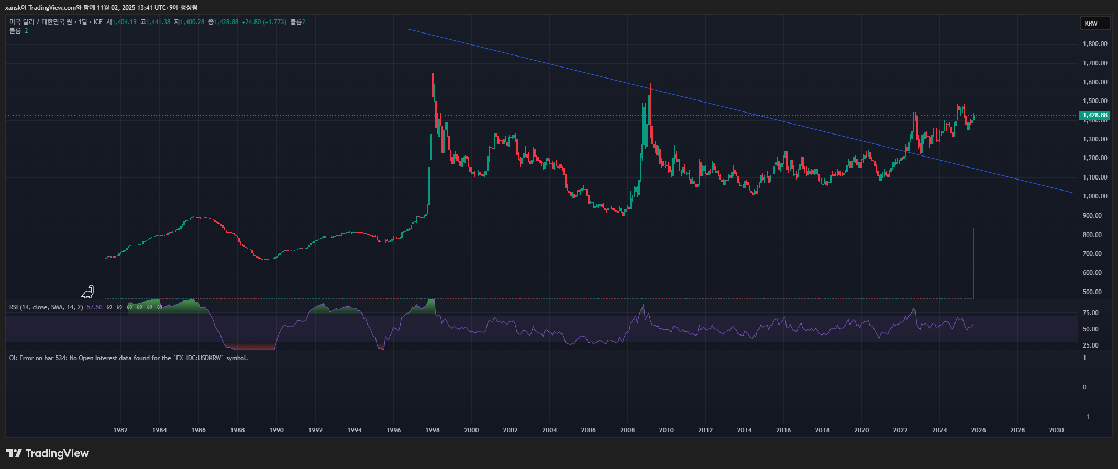Click the 2022 label on the time axis

pos(901,430)
